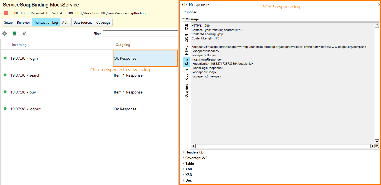Image resolution: width=381 pixels, height=185 pixels.
Task: Open the Auth tab
Action: [x=66, y=22]
